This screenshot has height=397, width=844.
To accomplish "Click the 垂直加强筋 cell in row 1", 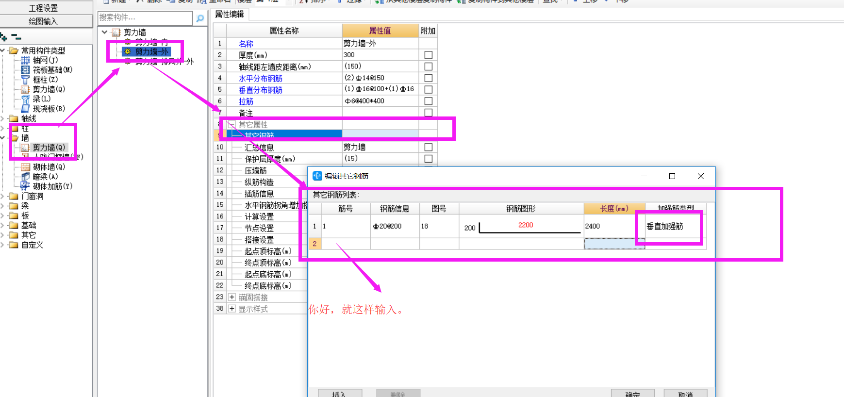I will (676, 226).
